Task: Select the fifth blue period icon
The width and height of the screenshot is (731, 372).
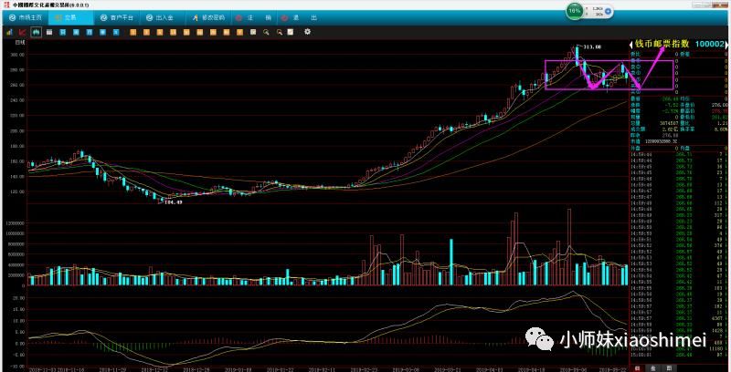Action: tap(116, 32)
